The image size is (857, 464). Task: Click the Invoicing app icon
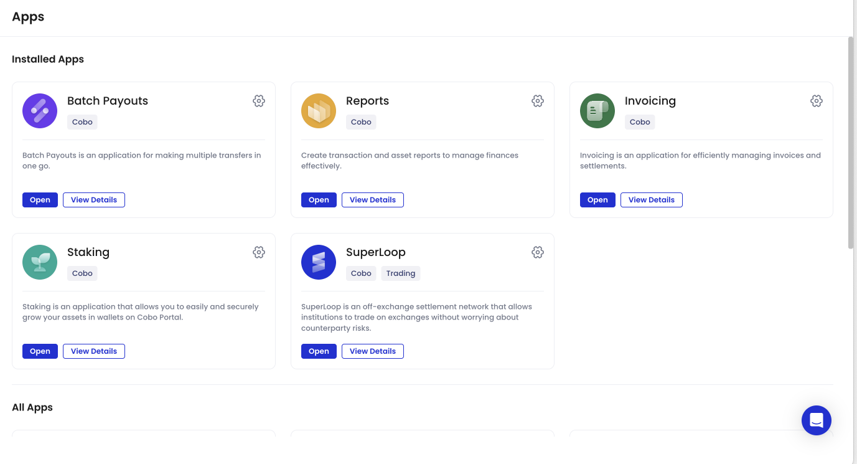pos(597,111)
